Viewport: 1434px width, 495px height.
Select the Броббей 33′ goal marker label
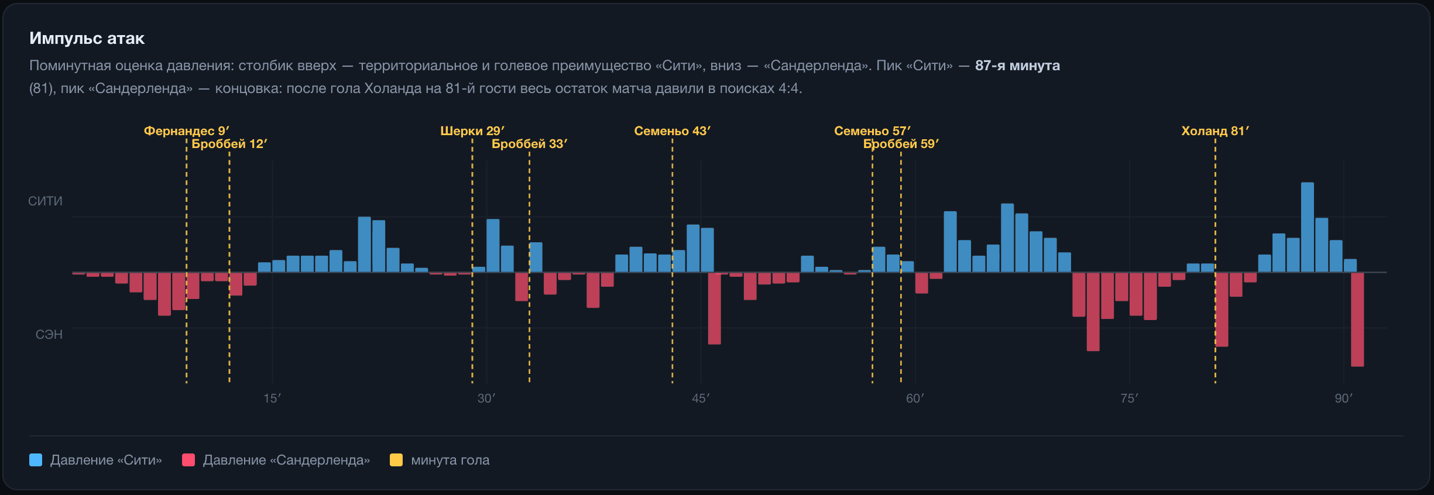[530, 143]
